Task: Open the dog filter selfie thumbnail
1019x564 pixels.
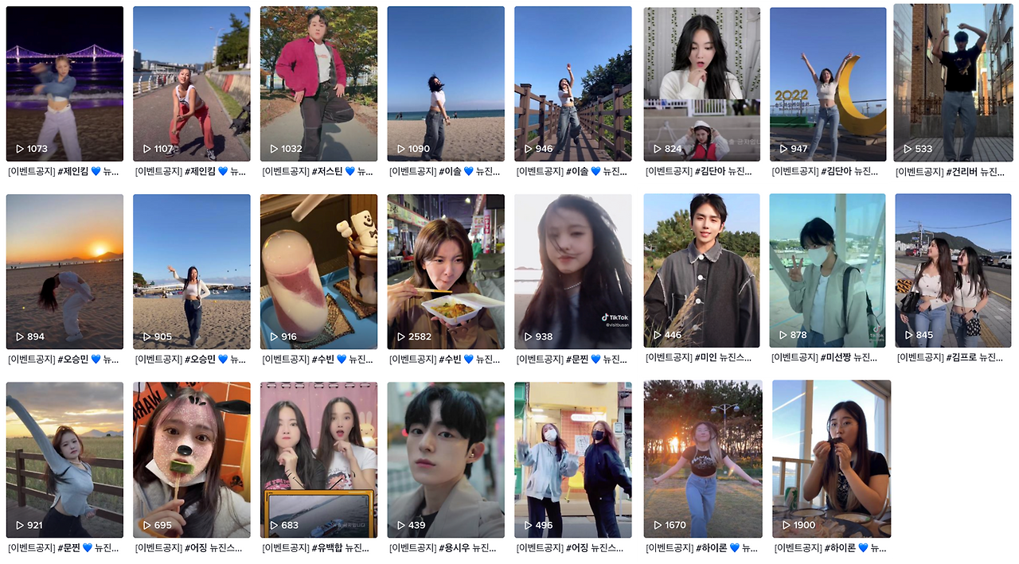Action: pyautogui.click(x=192, y=460)
